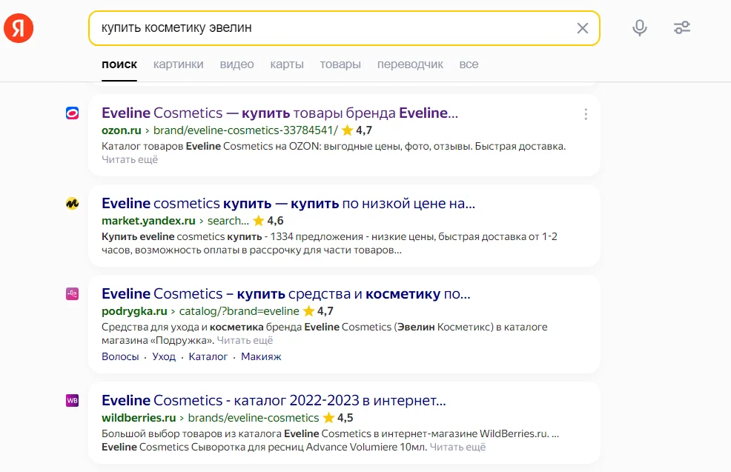Expand Wildberries snippet with Читать ещё
731x472 pixels.
pyautogui.click(x=458, y=448)
